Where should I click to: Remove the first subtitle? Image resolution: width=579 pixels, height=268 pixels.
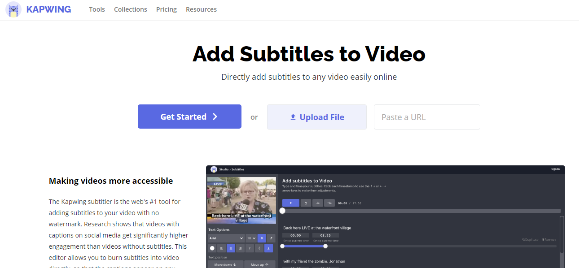coord(549,240)
